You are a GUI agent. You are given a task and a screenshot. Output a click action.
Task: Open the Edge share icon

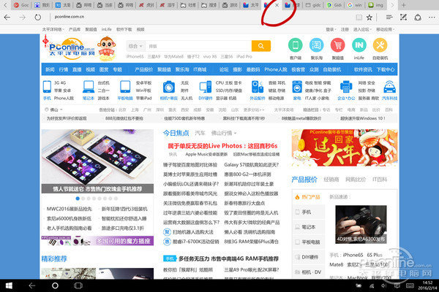(418, 18)
